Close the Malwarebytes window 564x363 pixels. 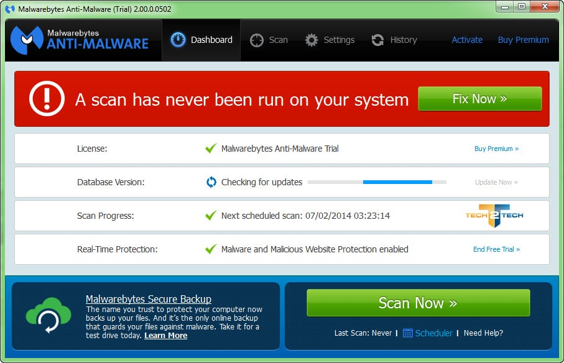545,7
